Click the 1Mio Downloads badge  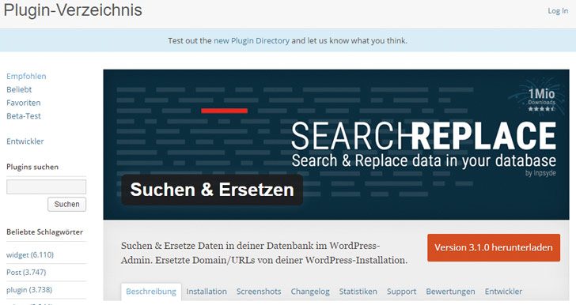coord(541,99)
